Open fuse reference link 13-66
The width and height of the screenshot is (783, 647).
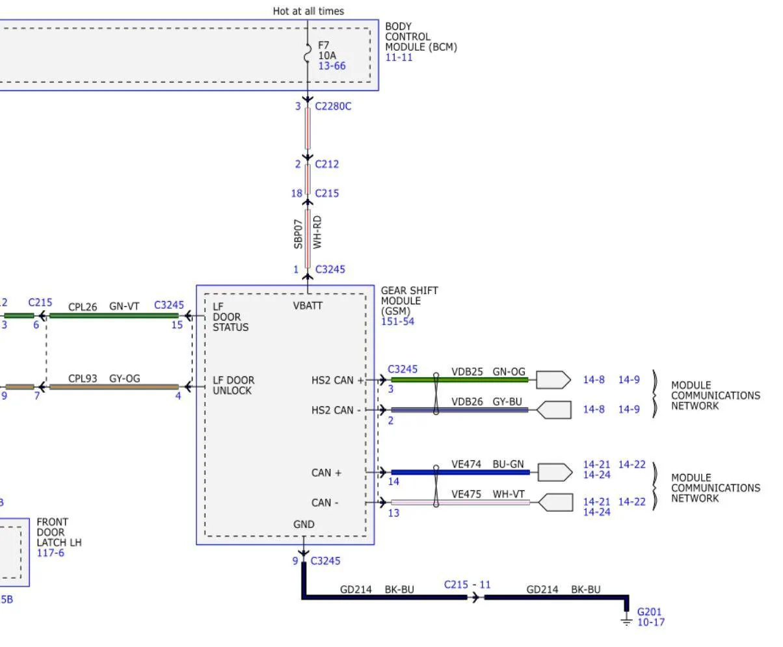[332, 66]
